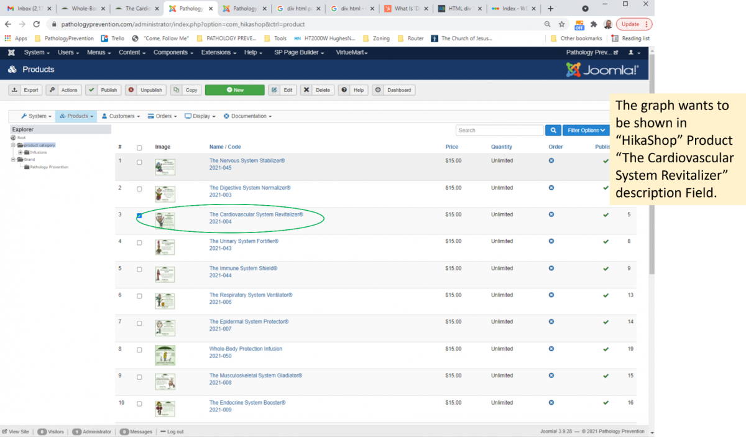Click the browser reload page icon
This screenshot has height=437, width=746.
click(36, 24)
